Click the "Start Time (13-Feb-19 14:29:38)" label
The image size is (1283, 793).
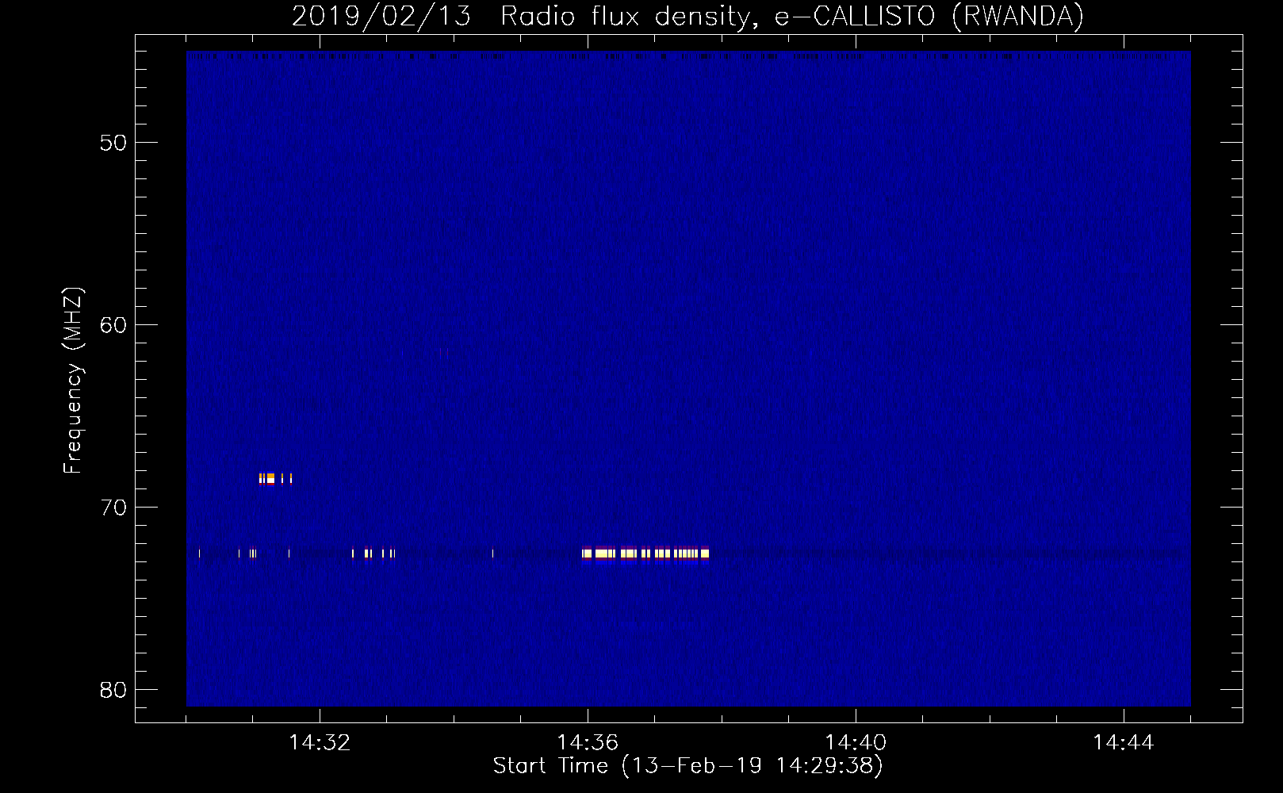pyautogui.click(x=687, y=766)
